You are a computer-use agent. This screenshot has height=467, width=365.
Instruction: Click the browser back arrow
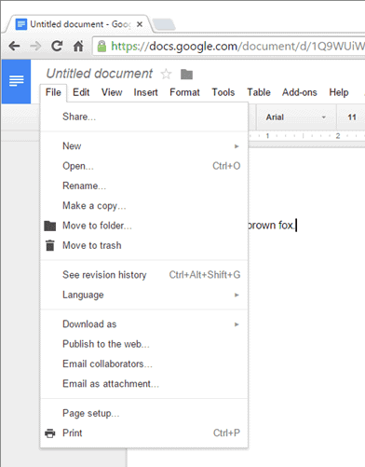[x=14, y=47]
